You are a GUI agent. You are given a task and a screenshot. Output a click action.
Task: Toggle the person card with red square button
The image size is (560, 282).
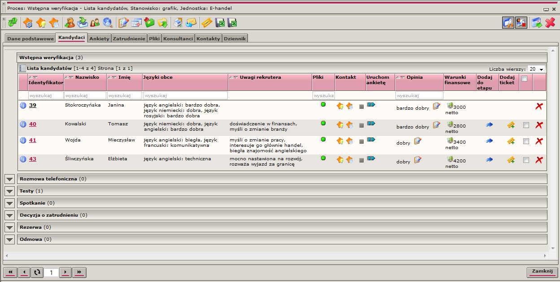click(x=521, y=22)
